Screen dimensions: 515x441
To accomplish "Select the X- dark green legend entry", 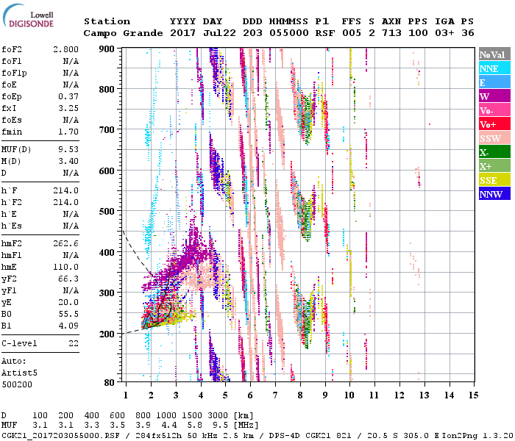I will tap(494, 152).
